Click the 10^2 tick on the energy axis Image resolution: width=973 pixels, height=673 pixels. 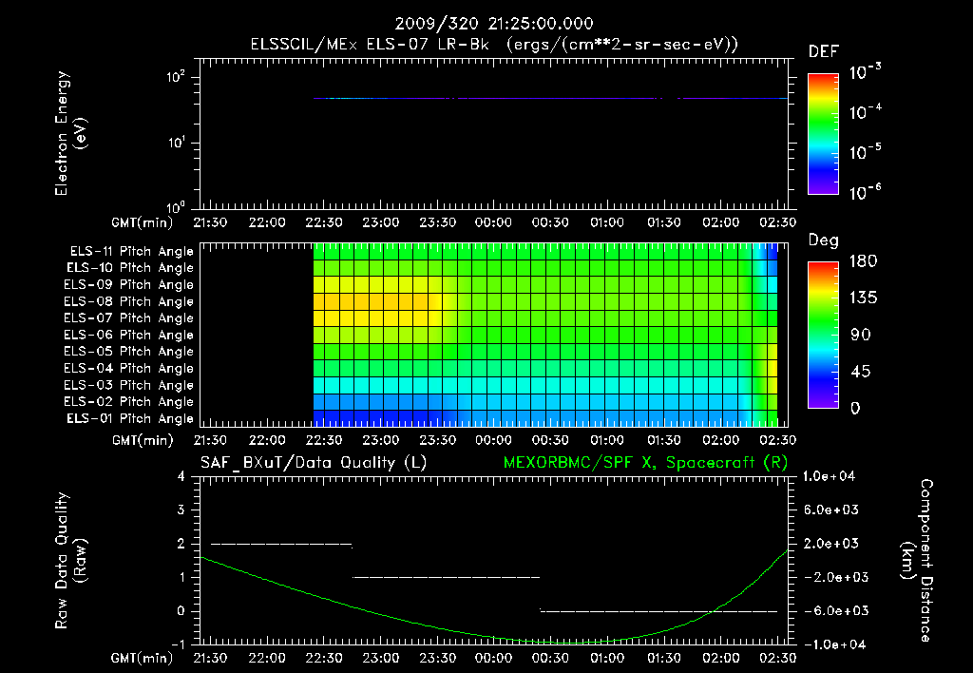(x=176, y=78)
